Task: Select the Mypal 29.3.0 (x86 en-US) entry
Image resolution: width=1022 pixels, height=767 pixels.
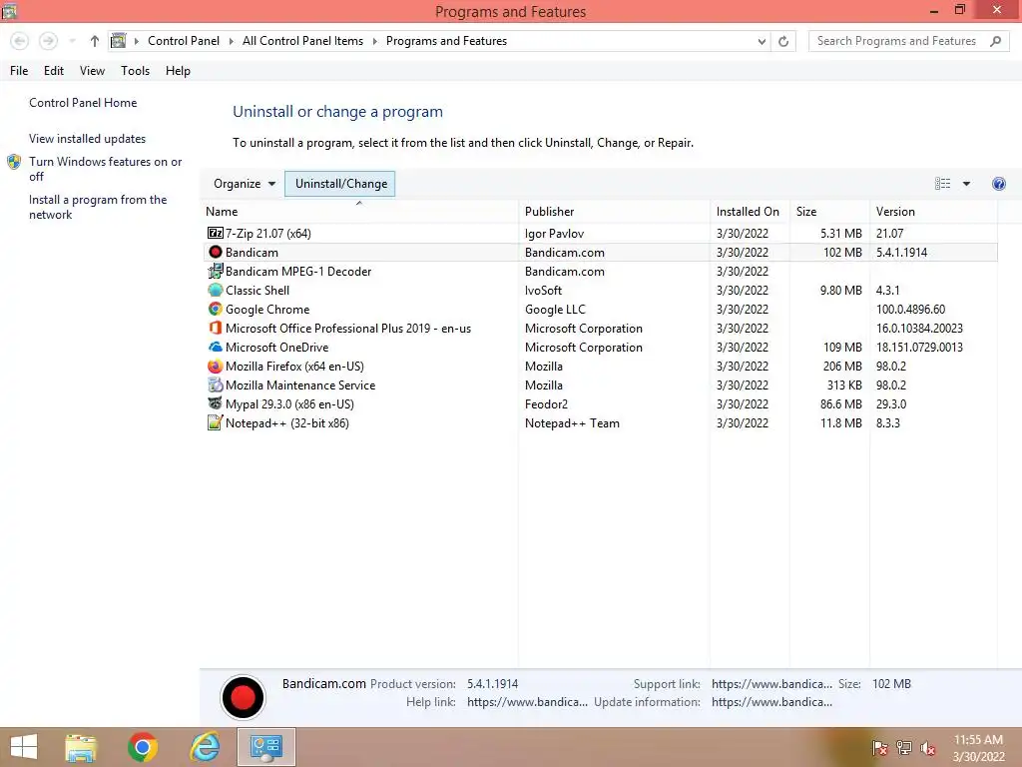Action: (x=289, y=404)
